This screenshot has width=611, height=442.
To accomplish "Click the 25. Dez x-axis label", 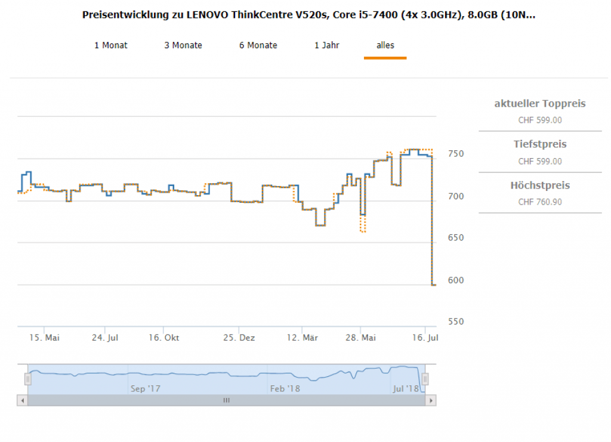I will [x=239, y=338].
